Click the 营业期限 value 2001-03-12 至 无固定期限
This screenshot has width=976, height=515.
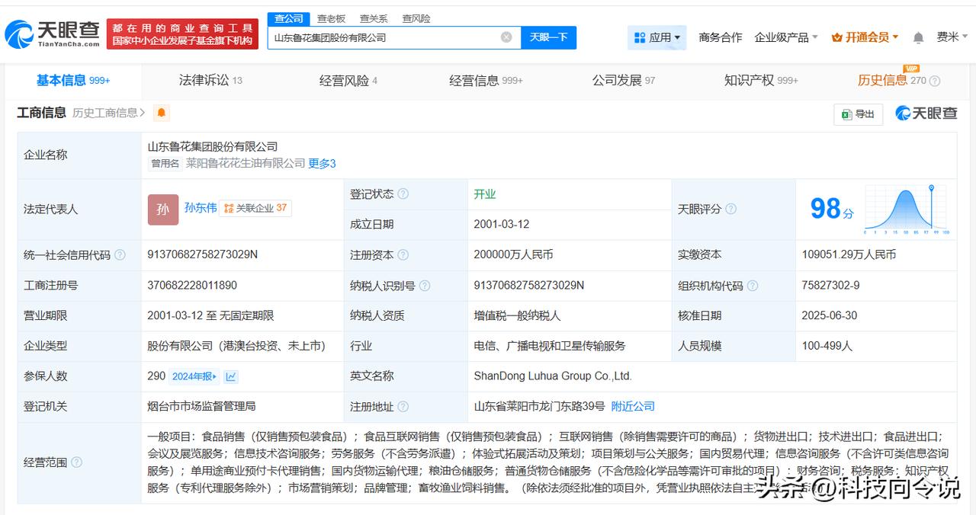pos(210,315)
